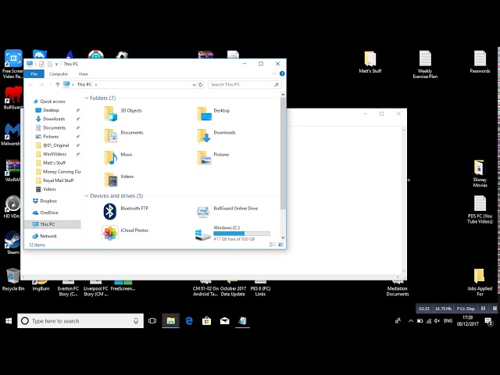Switch to details view icon in status bar

273,245
